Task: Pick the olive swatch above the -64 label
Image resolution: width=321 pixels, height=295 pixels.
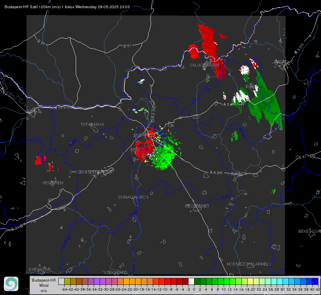Action: point(67,281)
